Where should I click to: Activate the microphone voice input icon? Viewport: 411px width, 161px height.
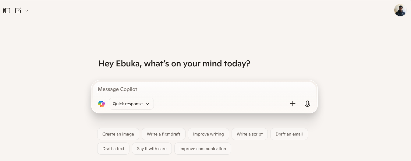click(307, 104)
